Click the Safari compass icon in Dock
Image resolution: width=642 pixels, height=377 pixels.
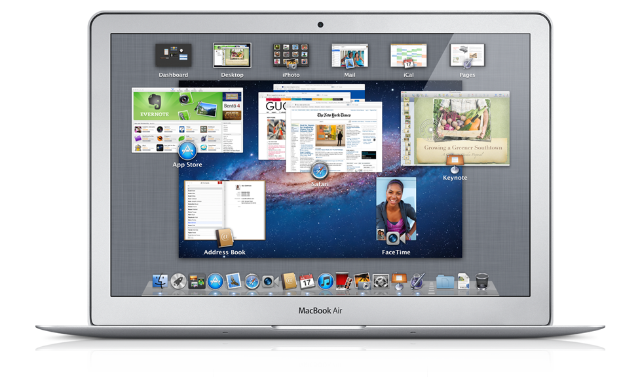pyautogui.click(x=252, y=282)
